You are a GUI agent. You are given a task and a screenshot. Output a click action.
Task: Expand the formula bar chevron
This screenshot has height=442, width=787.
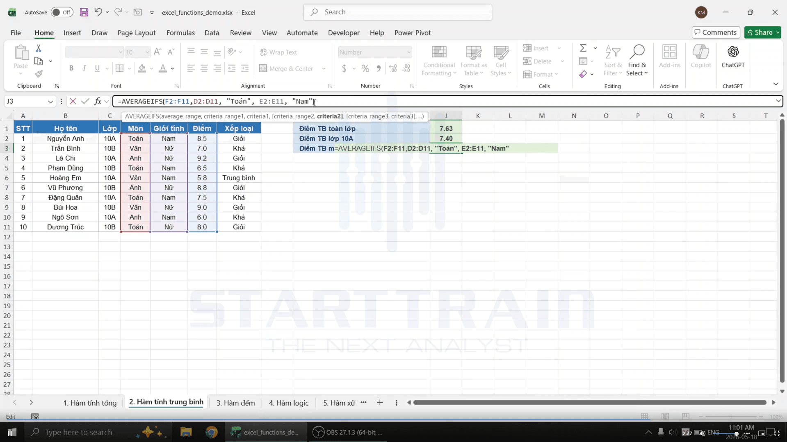click(x=778, y=101)
